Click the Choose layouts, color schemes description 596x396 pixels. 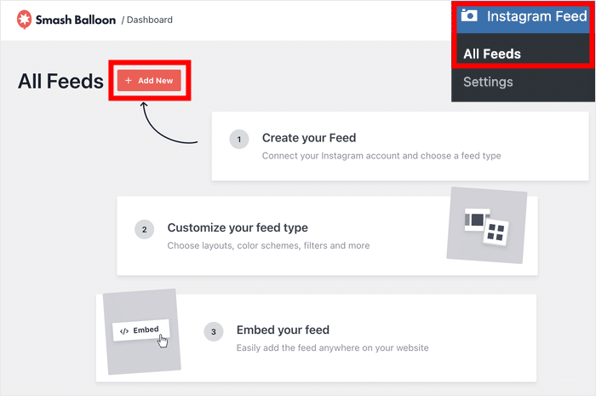pos(268,245)
